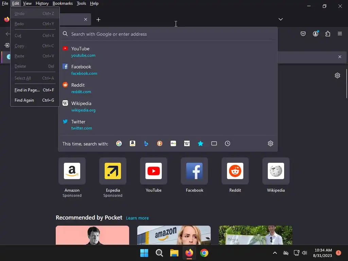Screen dimensions: 348x261
Task: Personalize new tab gear icon
Action: coord(337,75)
